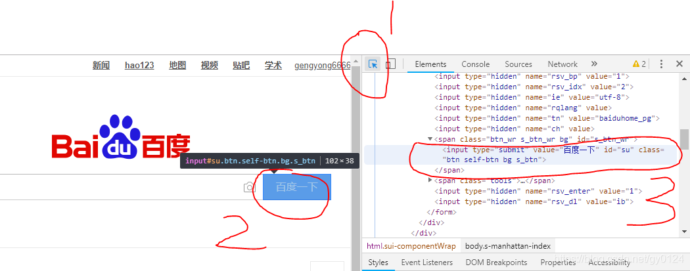Image resolution: width=690 pixels, height=271 pixels.
Task: Select the rsv_idx hidden input line
Action: 534,87
